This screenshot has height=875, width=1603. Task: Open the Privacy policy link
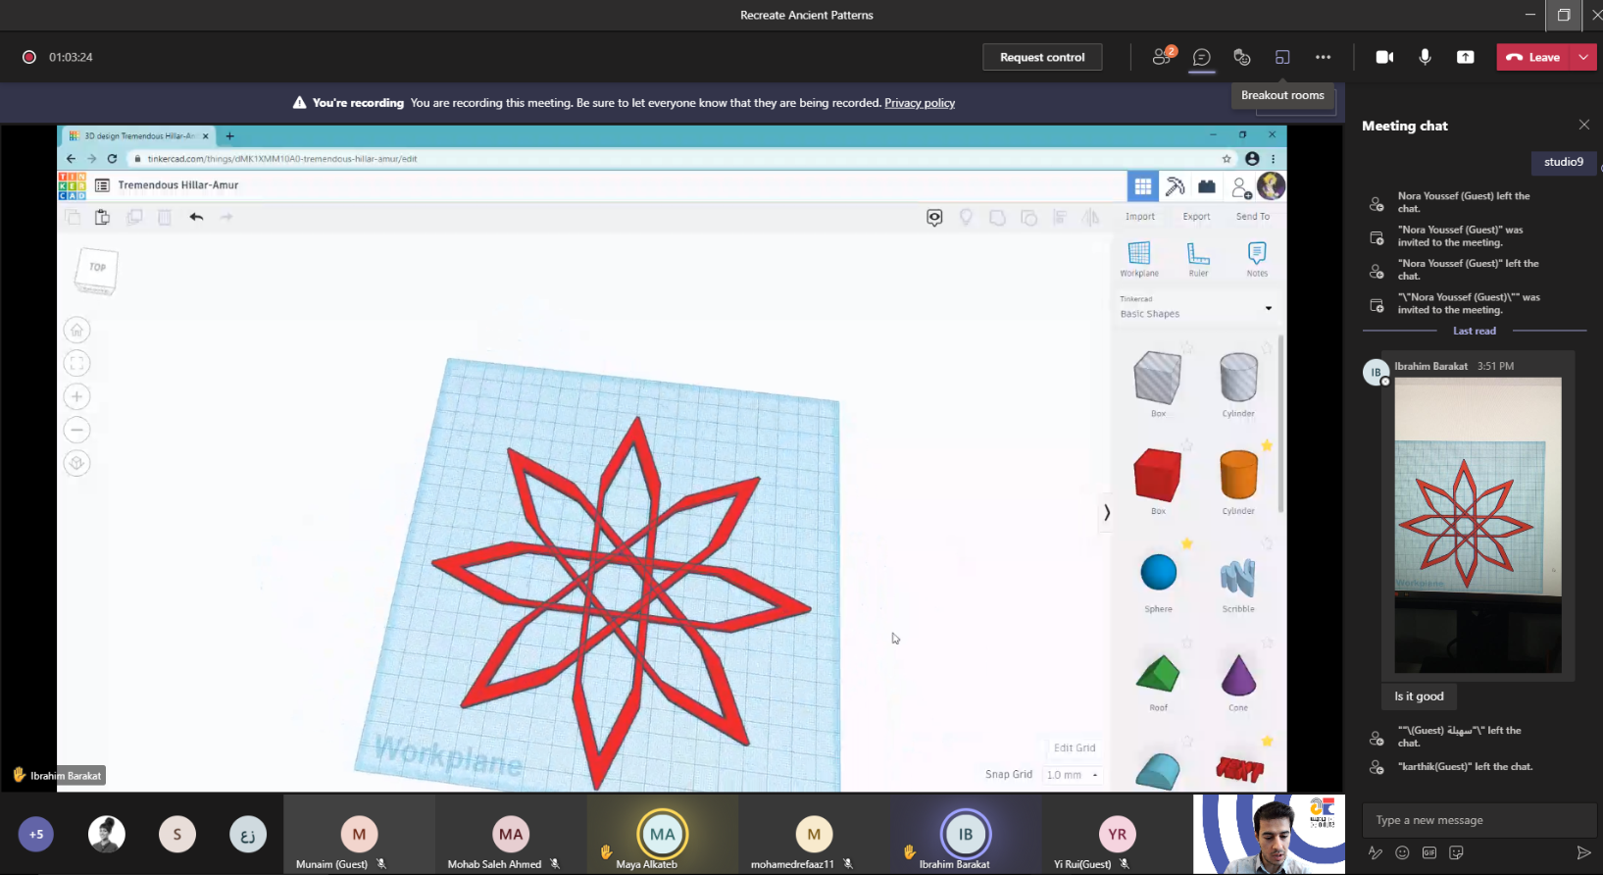point(920,103)
